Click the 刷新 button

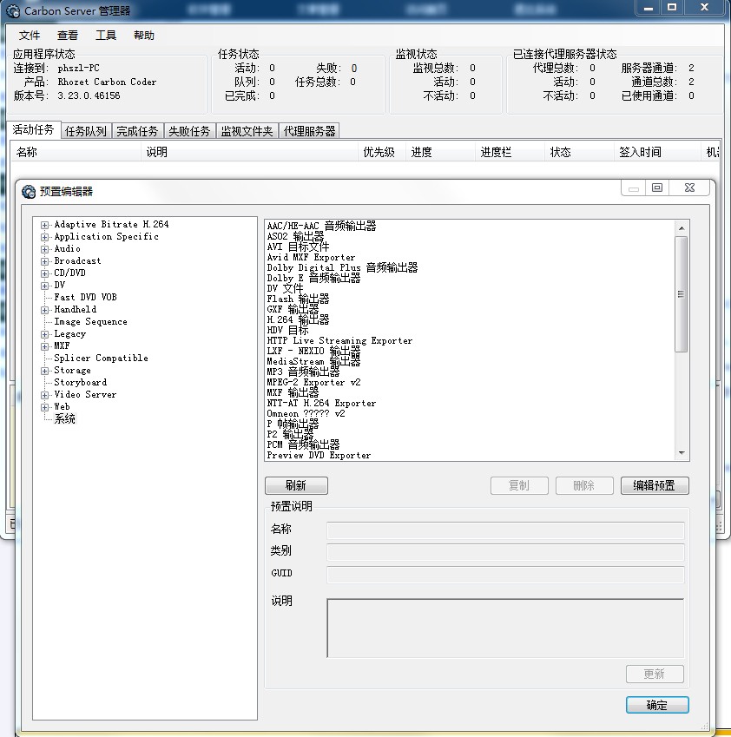[x=296, y=485]
